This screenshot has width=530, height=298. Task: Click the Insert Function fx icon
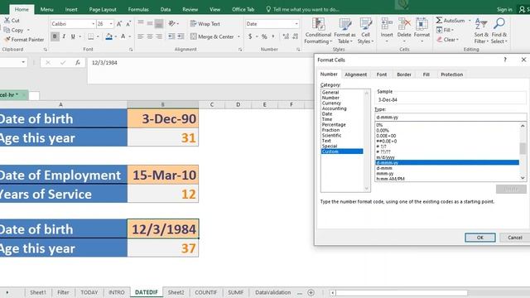pyautogui.click(x=78, y=63)
